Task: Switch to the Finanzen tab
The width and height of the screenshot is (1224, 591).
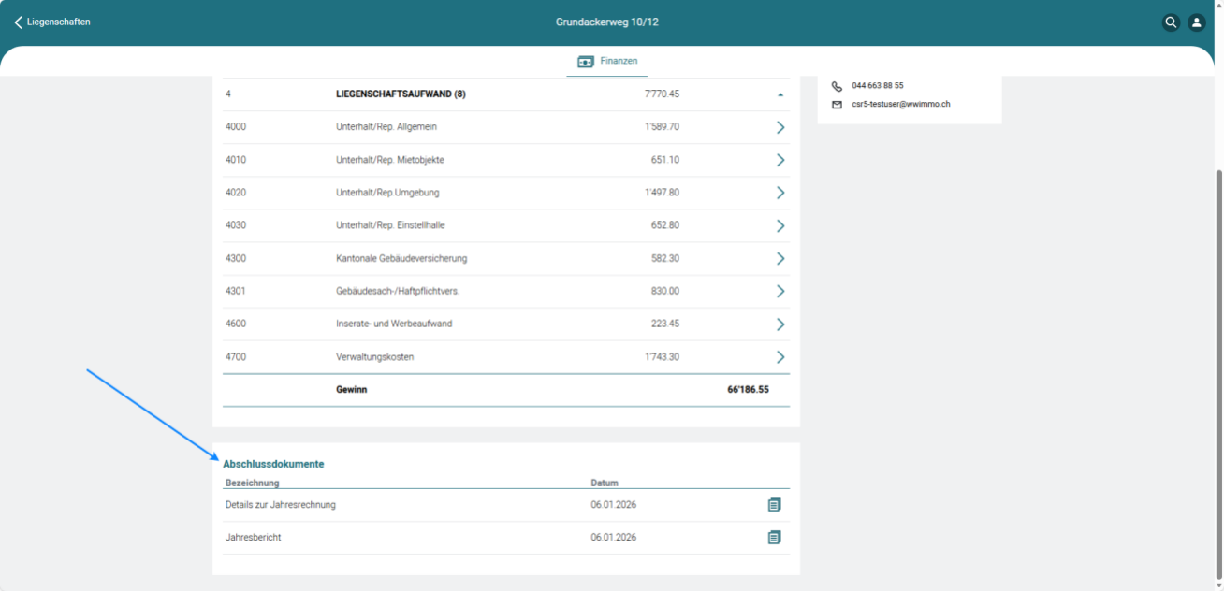Action: [607, 62]
